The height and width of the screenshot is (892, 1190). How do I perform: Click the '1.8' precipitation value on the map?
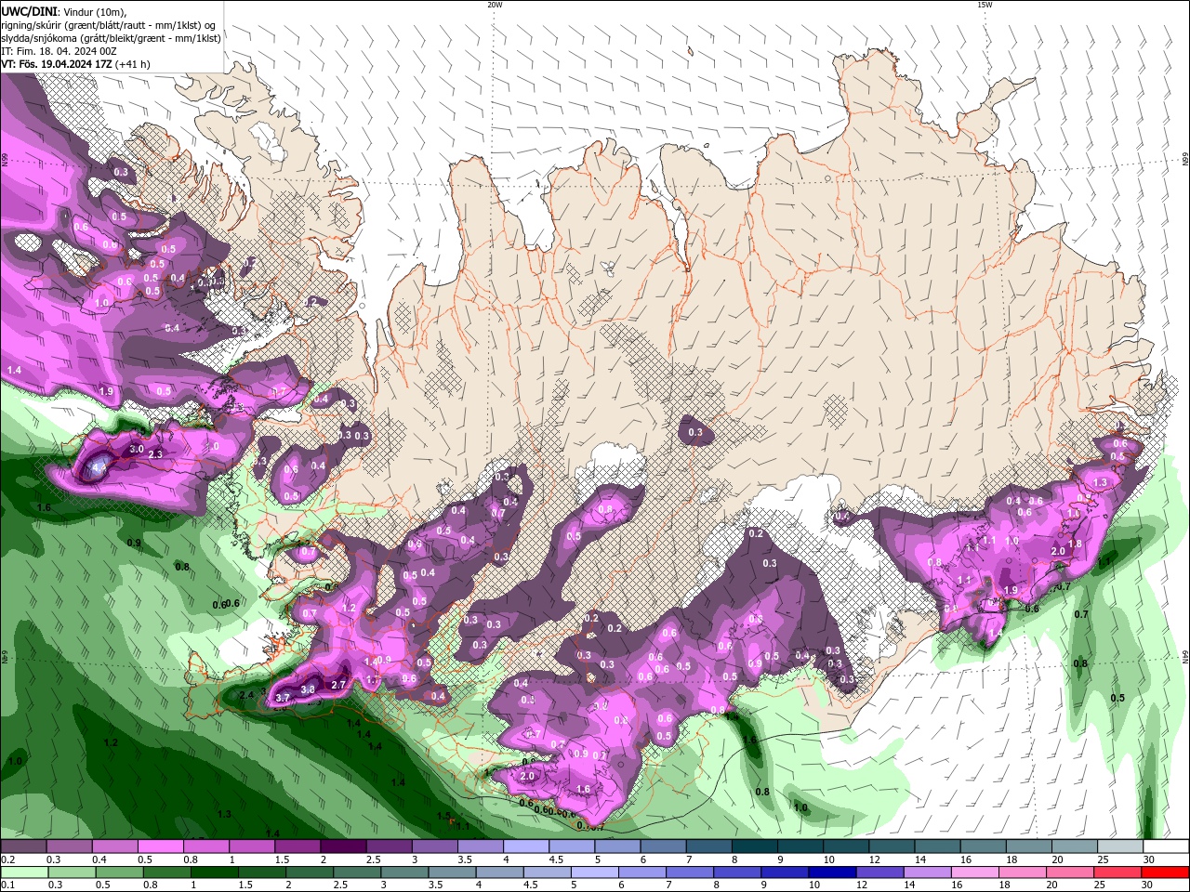(1076, 544)
